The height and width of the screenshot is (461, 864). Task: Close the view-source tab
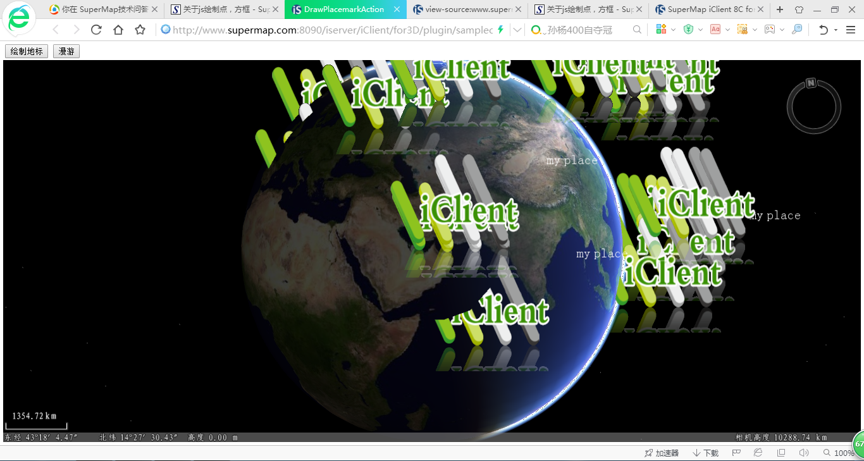(x=518, y=9)
